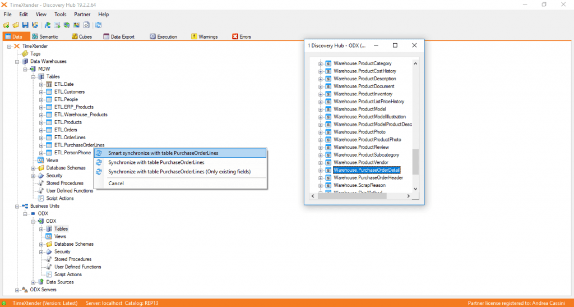Click the Data Warehouses database icon
Image resolution: width=574 pixels, height=307 pixels.
pyautogui.click(x=25, y=62)
